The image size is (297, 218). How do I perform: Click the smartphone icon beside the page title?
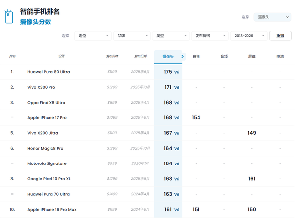(9, 17)
